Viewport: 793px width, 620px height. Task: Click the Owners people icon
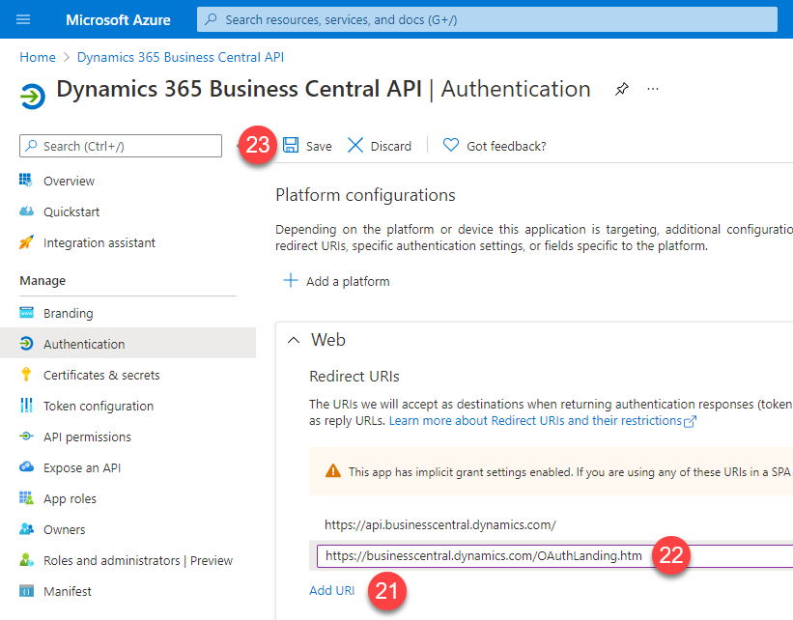[x=26, y=529]
